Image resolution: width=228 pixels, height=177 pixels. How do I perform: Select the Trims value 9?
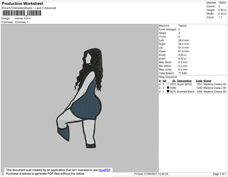coord(179,37)
